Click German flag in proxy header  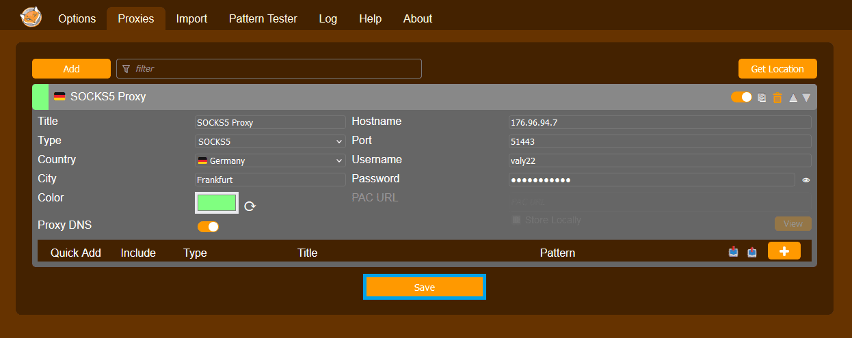59,97
